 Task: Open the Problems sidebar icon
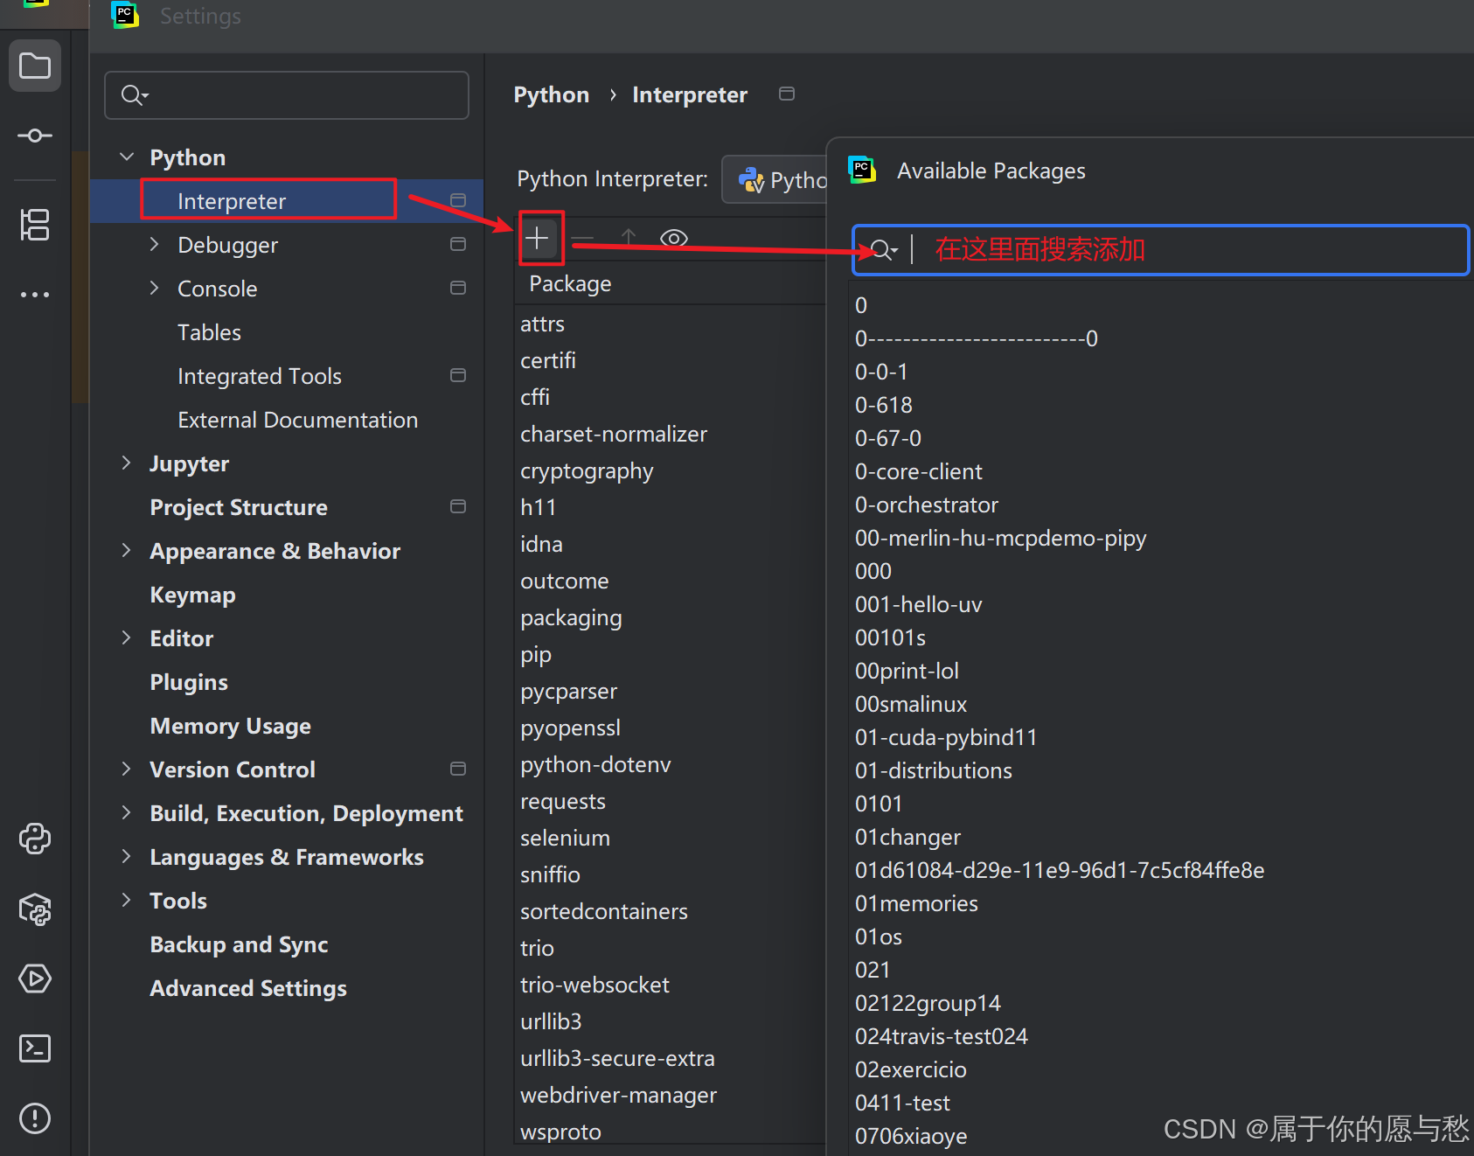coord(35,1118)
